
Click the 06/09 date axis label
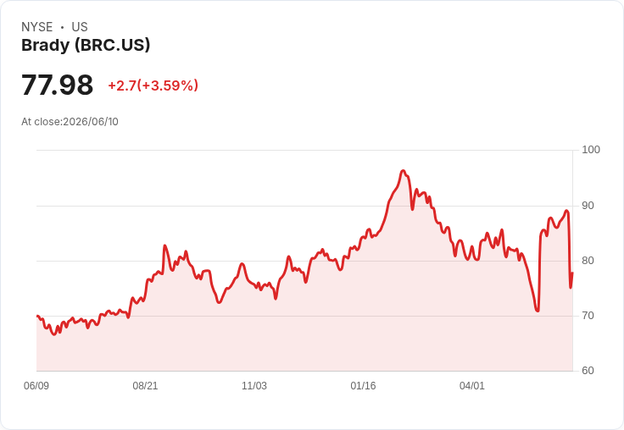click(36, 385)
